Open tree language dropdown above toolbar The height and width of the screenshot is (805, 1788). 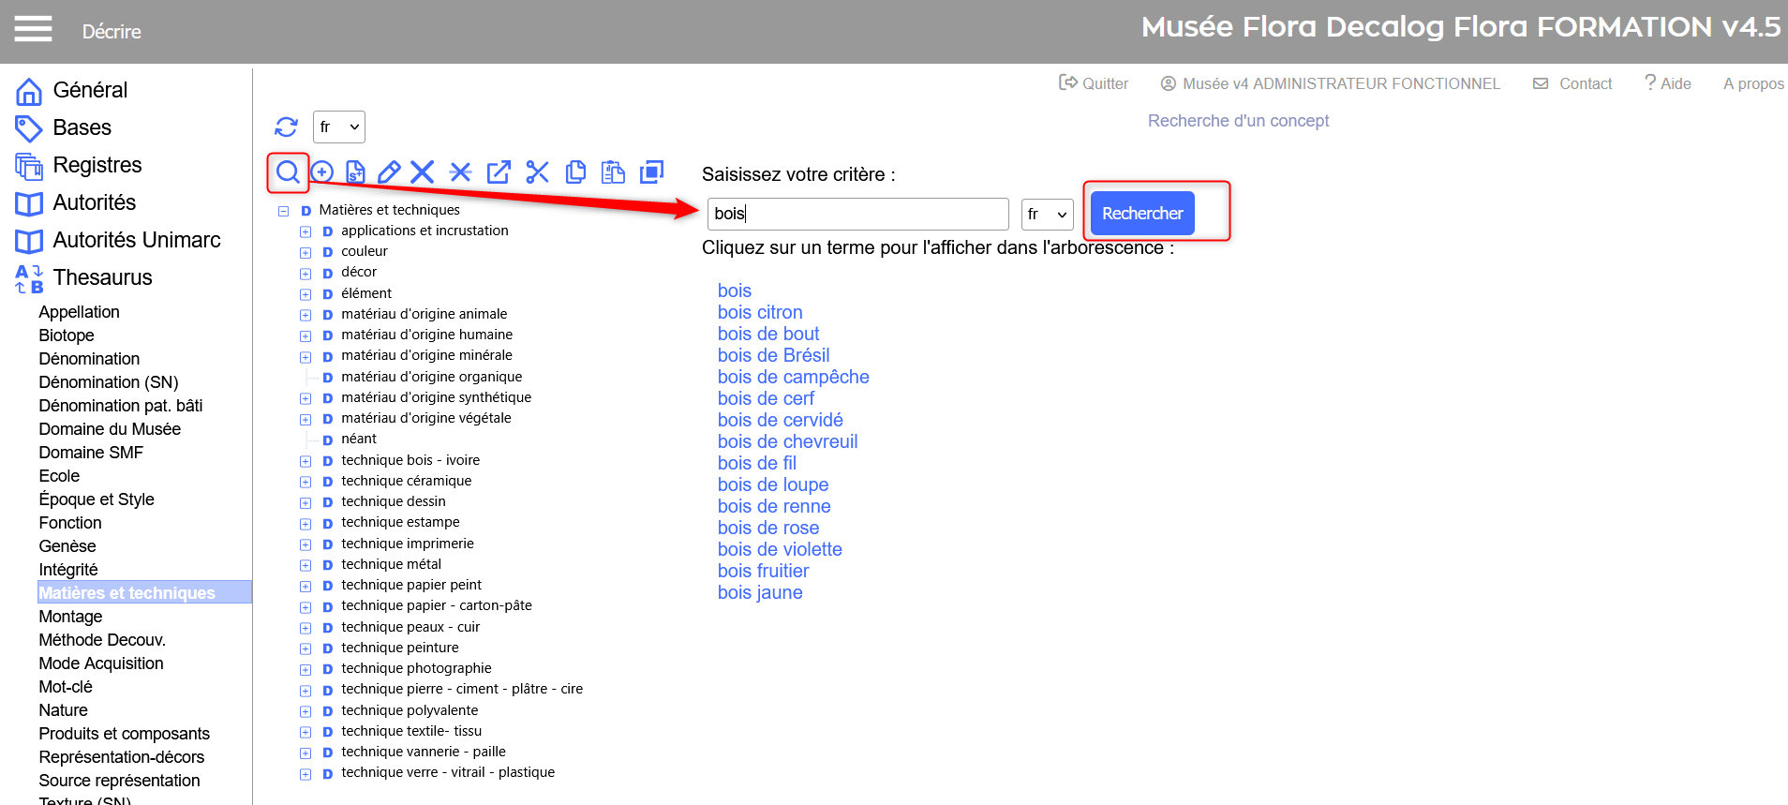tap(338, 127)
